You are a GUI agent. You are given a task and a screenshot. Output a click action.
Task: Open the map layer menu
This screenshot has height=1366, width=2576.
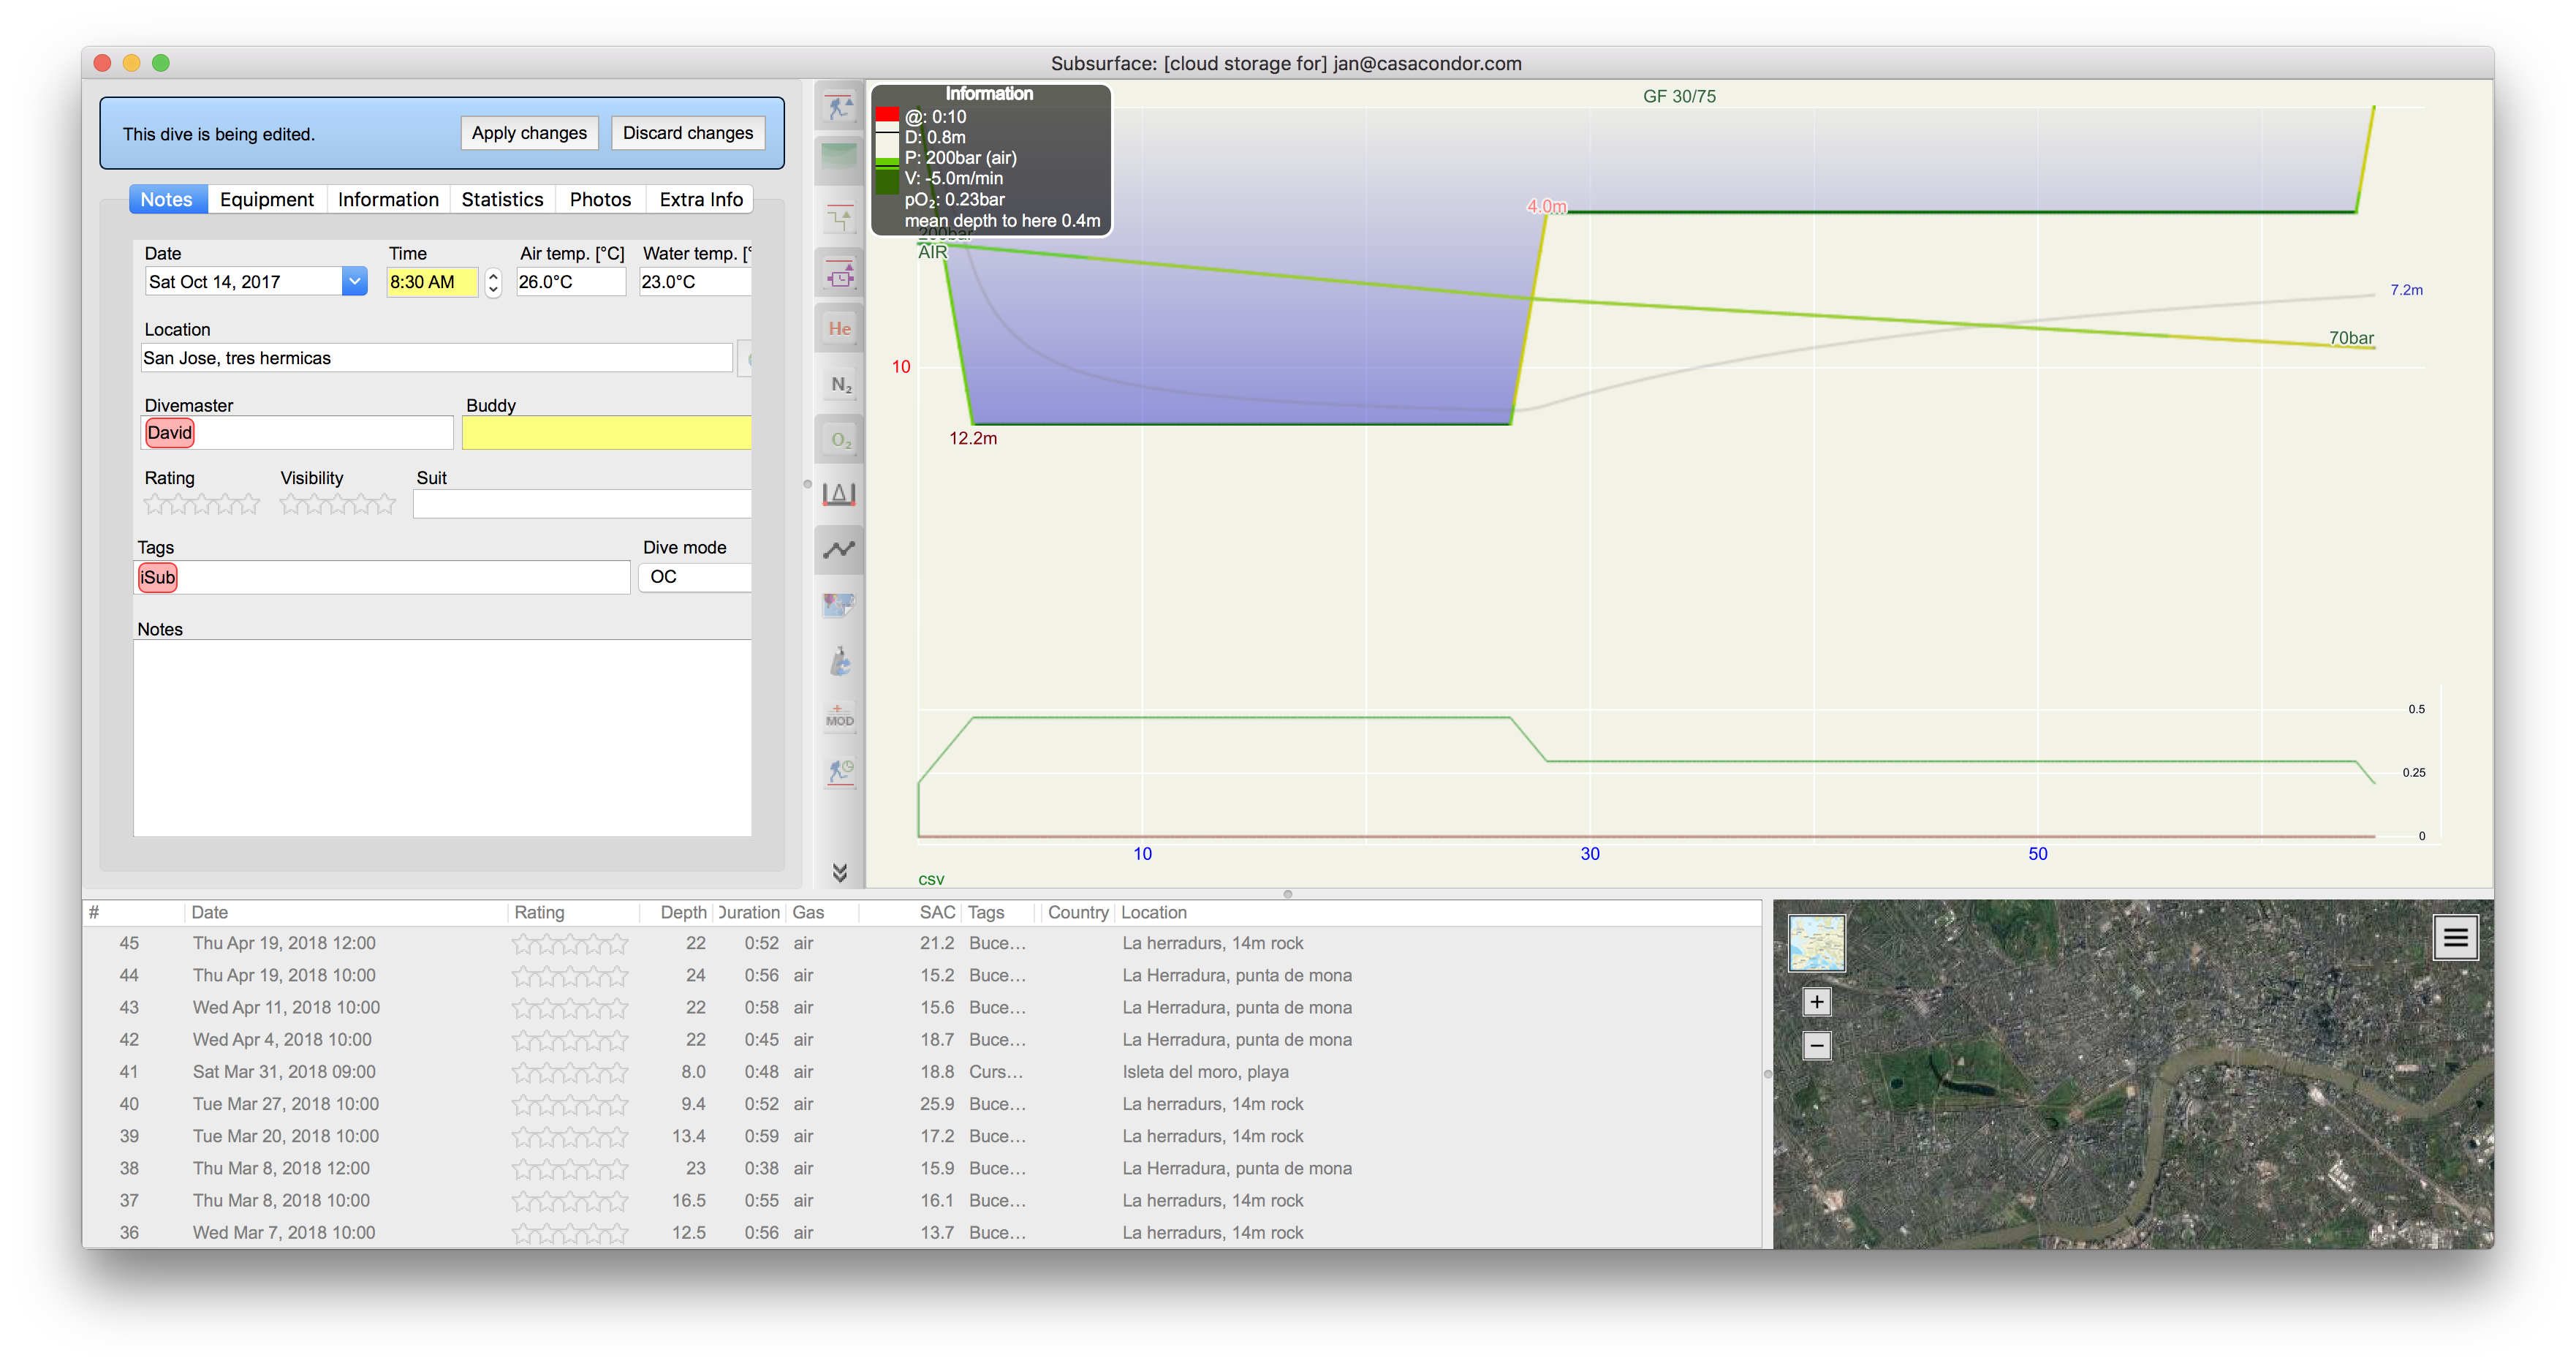[2455, 937]
